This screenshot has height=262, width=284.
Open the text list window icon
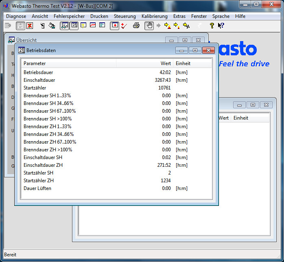pyautogui.click(x=103, y=25)
